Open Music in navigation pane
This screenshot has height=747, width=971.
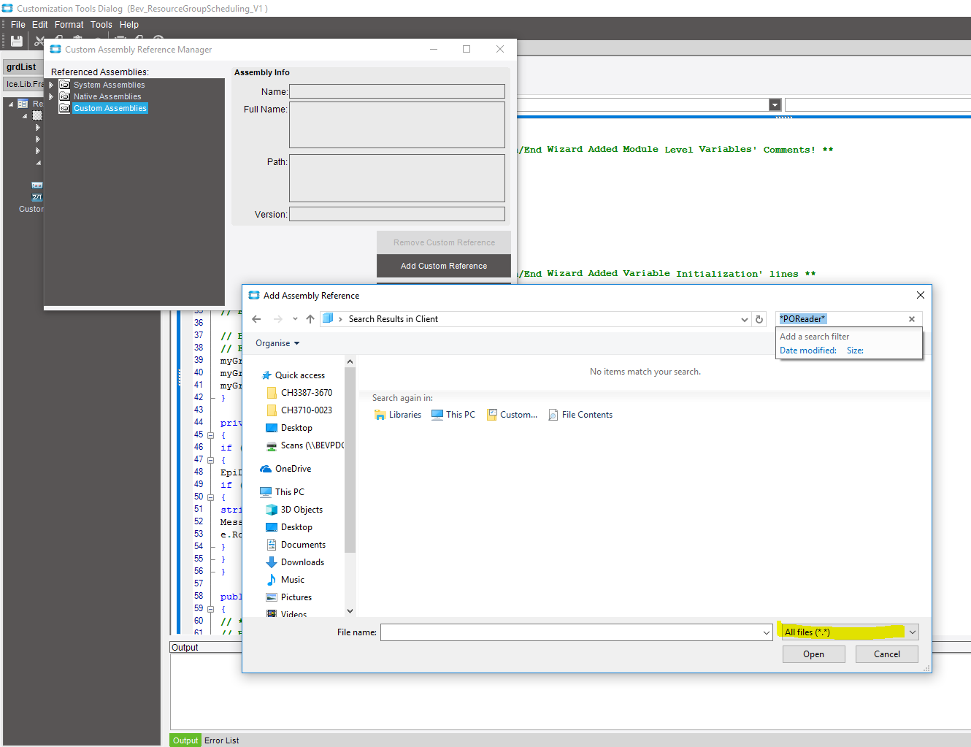click(285, 580)
